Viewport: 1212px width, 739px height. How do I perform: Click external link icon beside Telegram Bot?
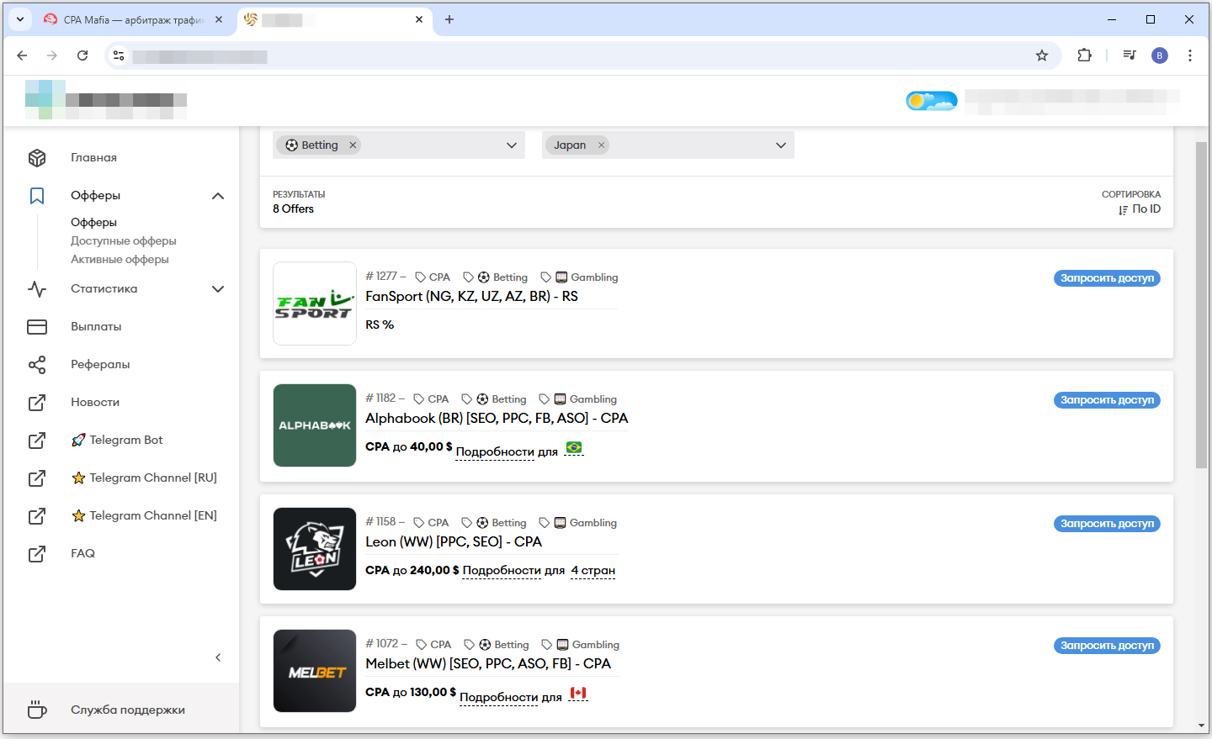pos(37,441)
